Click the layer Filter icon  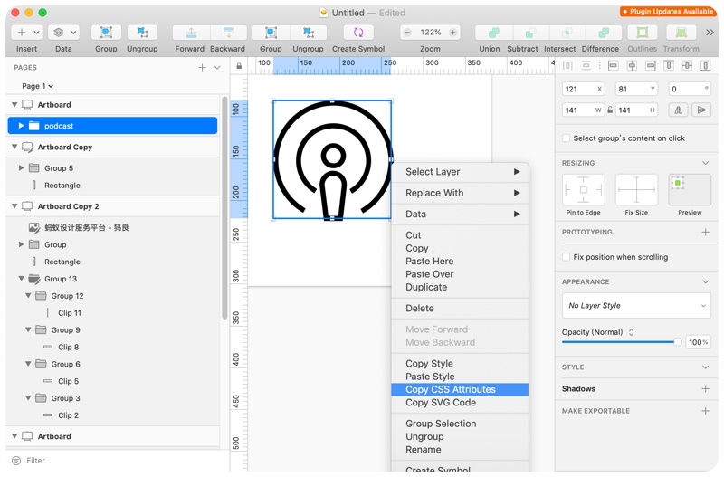[16, 461]
